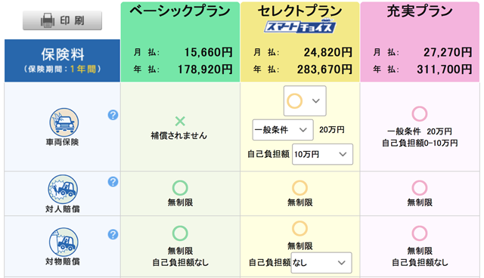Click the pink circle for 充実プラン 車両保険
Viewport: 484px width, 278px height.
point(420,114)
